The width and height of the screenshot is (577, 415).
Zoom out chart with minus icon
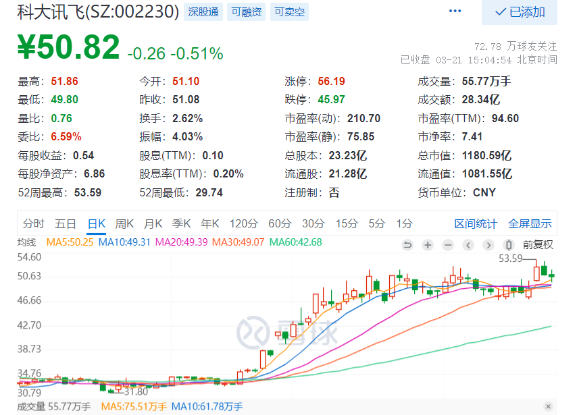pos(448,245)
